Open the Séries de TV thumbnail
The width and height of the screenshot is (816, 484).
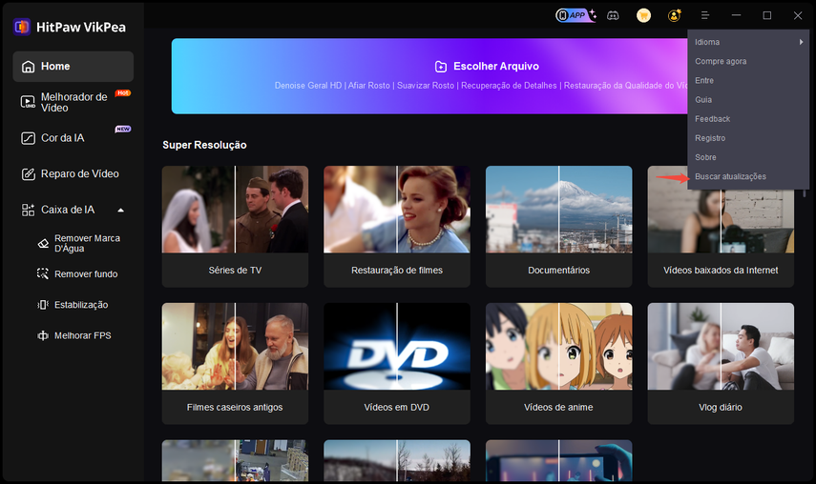click(x=235, y=210)
